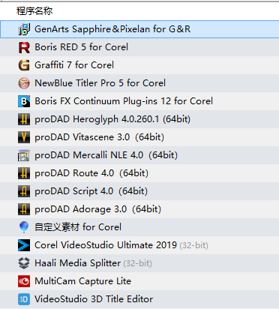Click the proDAD Heroglyph icon

pos(24,119)
